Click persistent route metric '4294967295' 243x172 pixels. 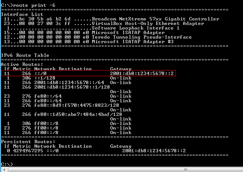pos(28,151)
